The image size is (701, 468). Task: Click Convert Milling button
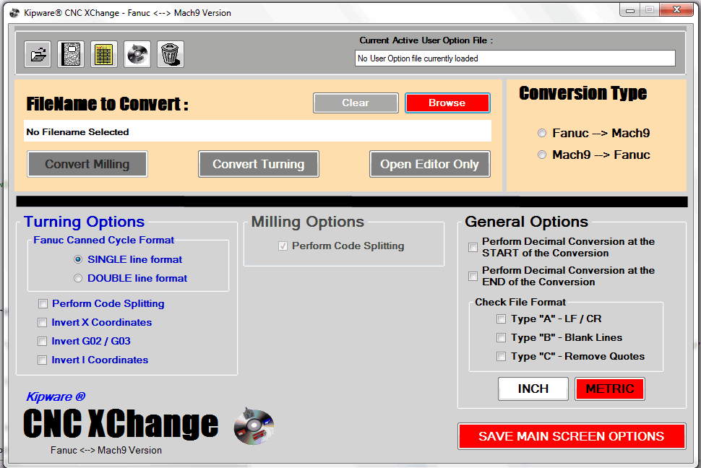[x=87, y=164]
